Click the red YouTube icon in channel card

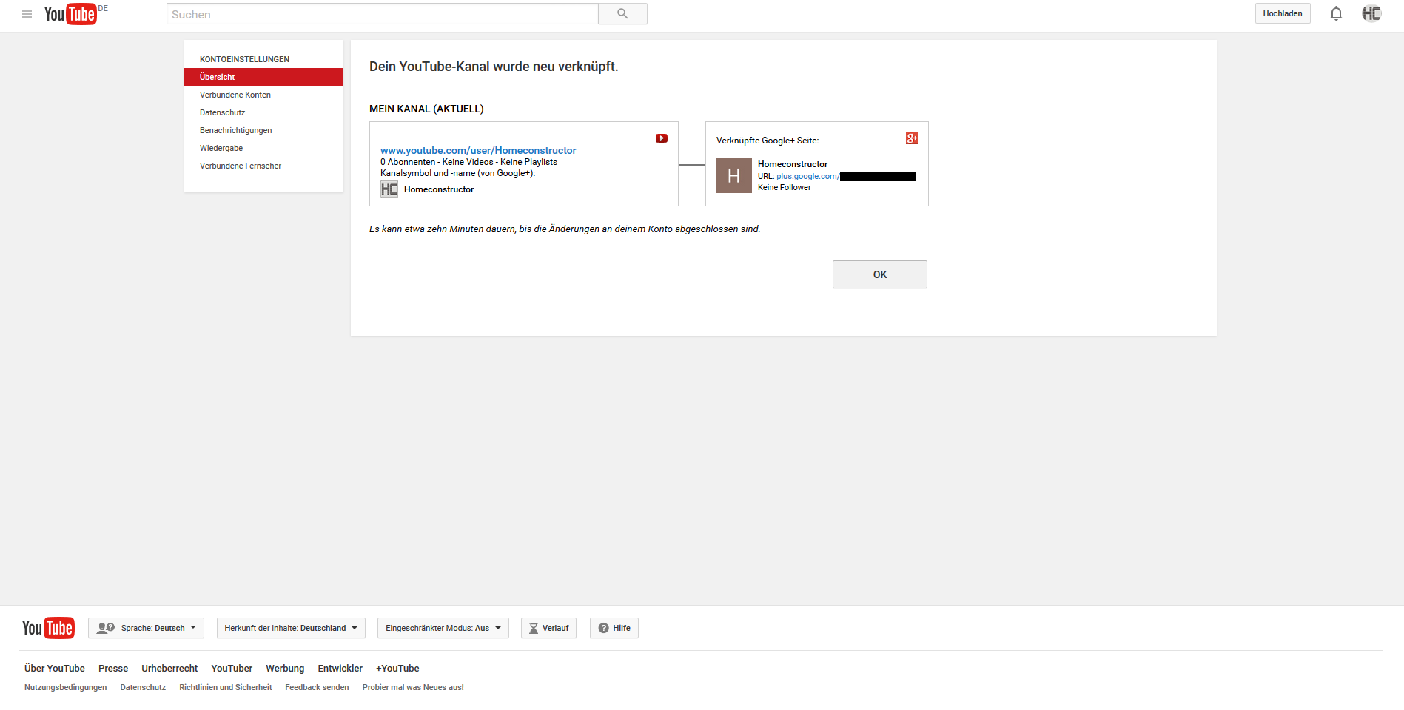pos(662,138)
